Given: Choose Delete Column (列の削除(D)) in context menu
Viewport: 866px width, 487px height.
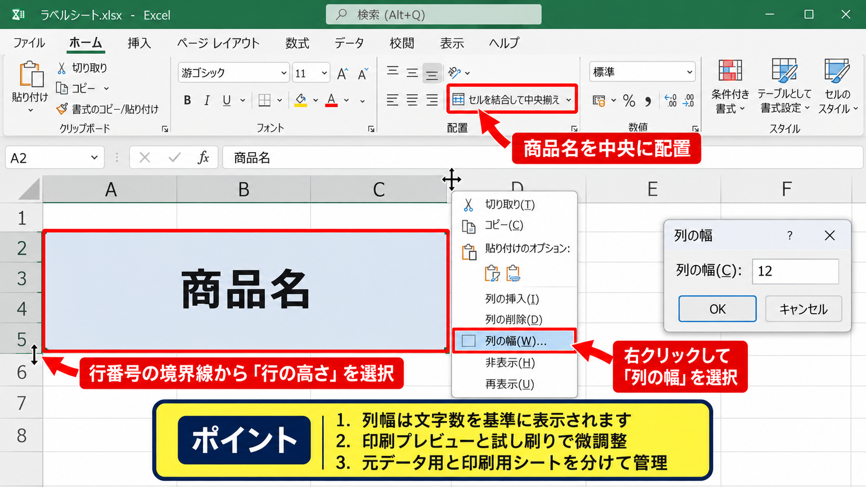Looking at the screenshot, I should [514, 319].
